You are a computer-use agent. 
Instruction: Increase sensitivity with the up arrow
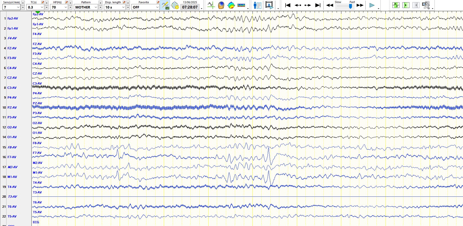[23, 3]
